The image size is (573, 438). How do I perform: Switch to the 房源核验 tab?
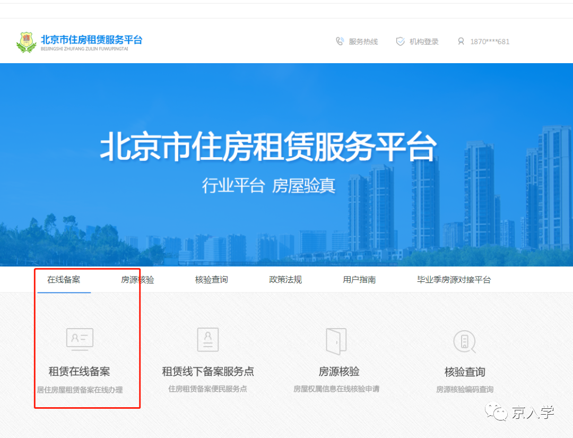[x=137, y=280]
